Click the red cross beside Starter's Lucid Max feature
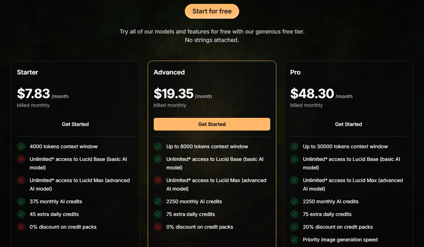The height and width of the screenshot is (247, 424). (21, 180)
